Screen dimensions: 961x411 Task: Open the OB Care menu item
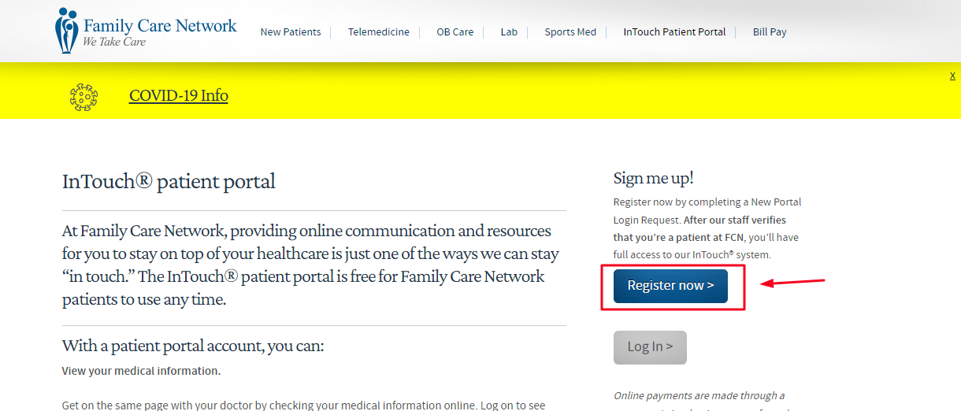coord(455,32)
